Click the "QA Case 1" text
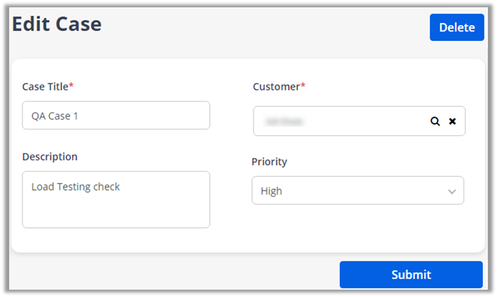This screenshot has width=497, height=297. pos(55,116)
